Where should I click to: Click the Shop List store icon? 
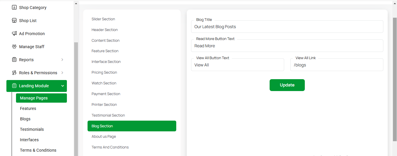tap(14, 21)
